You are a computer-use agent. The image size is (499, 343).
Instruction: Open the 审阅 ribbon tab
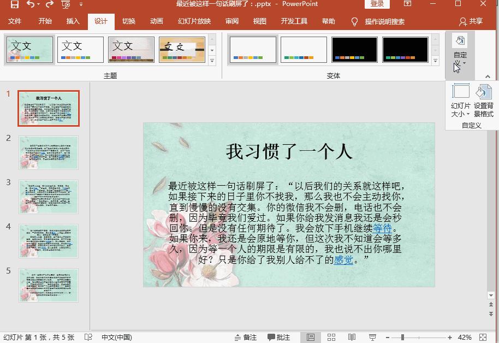[231, 22]
